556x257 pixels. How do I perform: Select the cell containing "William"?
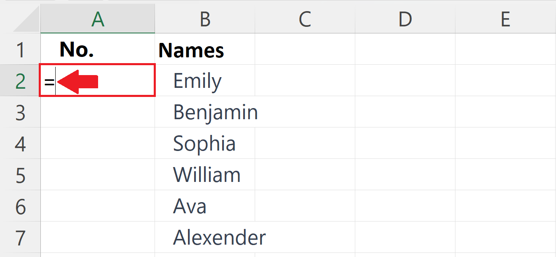(205, 174)
